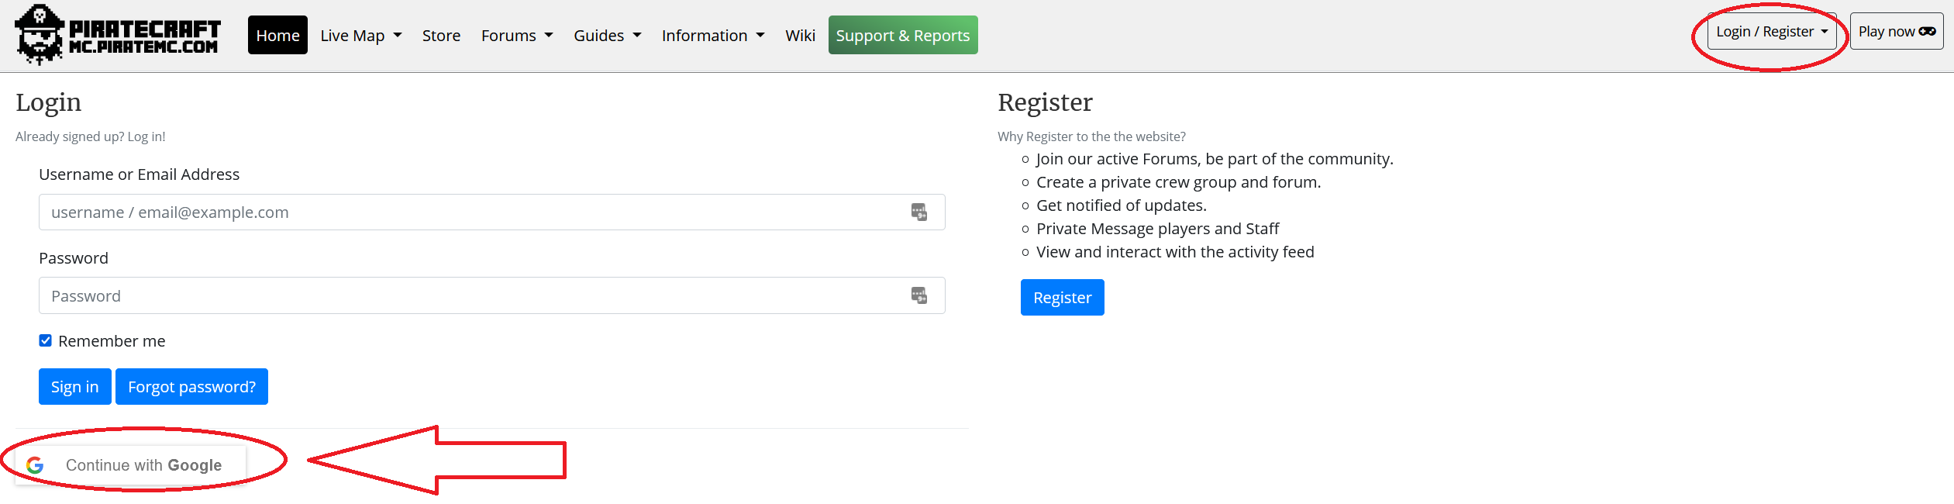1954x504 pixels.
Task: Open the Login / Register dropdown
Action: coord(1771,32)
